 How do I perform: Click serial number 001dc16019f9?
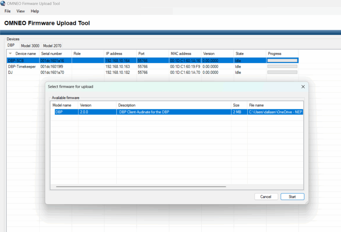point(52,67)
